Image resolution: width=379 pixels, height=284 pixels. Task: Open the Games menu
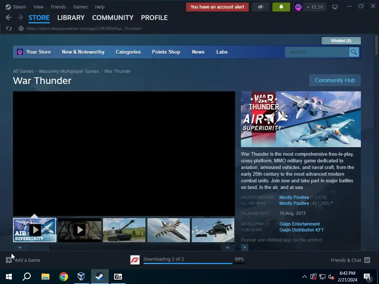80,7
